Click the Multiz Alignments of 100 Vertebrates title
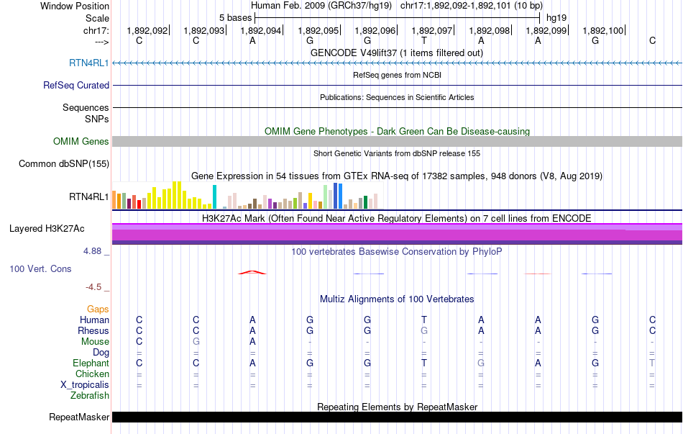 pos(397,299)
